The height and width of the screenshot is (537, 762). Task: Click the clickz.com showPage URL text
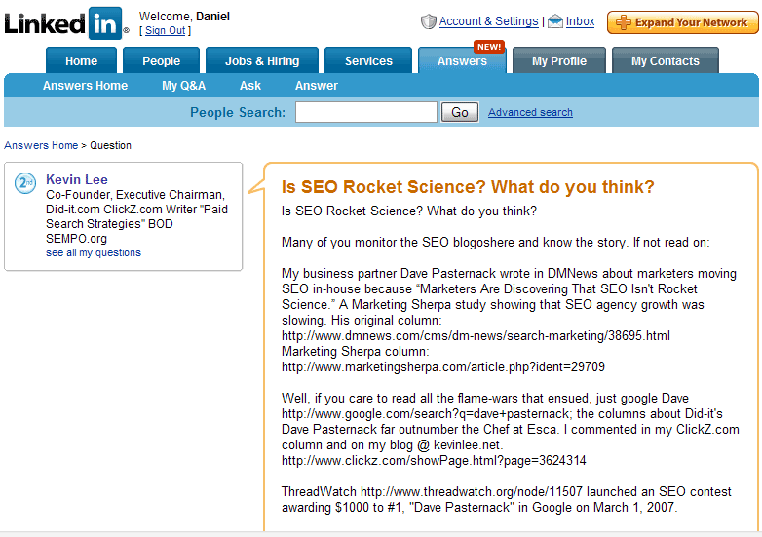point(434,460)
